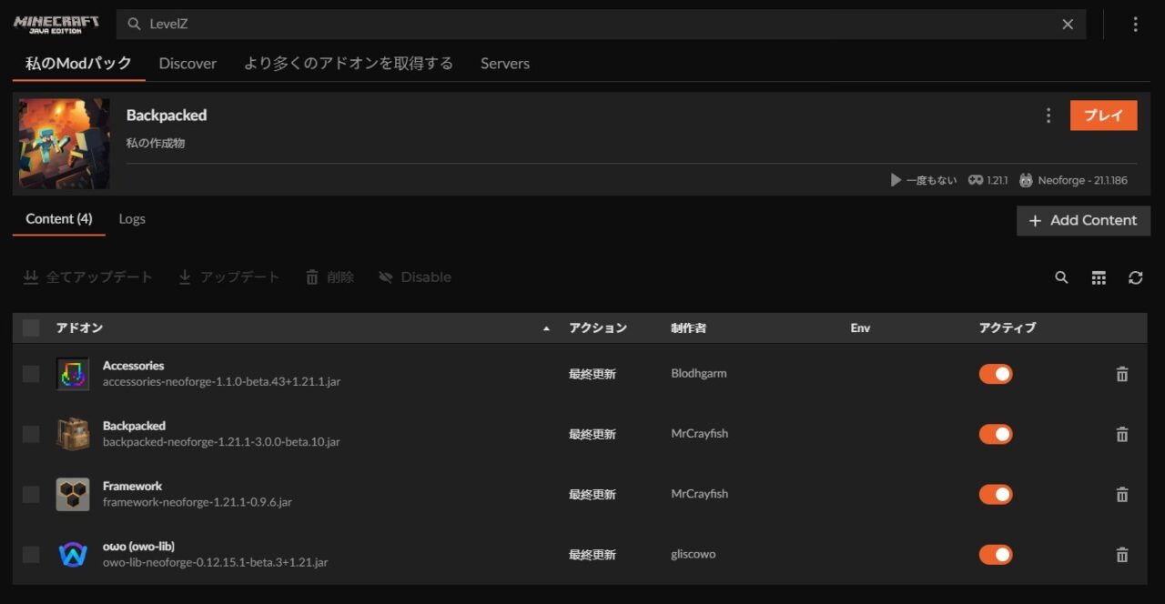
Task: Select the Content (4) tab
Action: [59, 219]
